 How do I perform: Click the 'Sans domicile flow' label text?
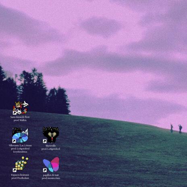pyautogui.click(x=20, y=117)
